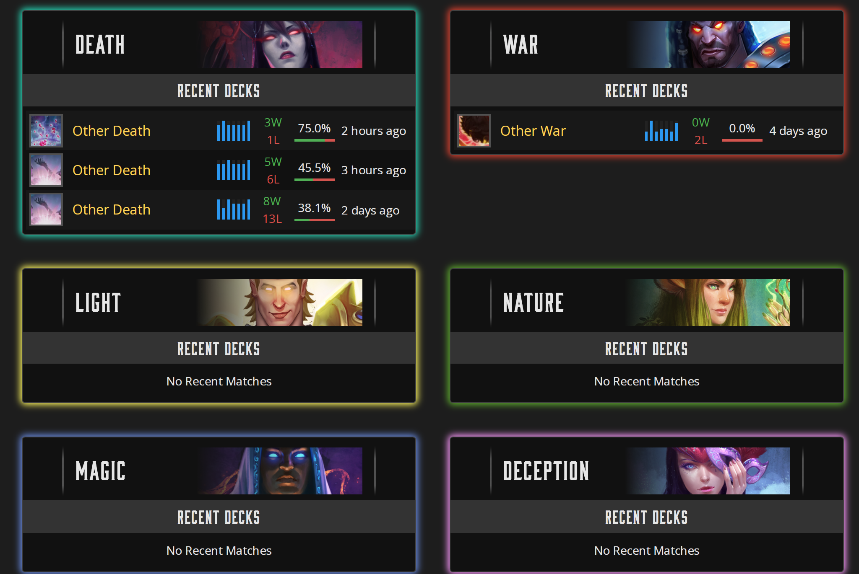Screen dimensions: 859x574
Task: Click mana curve chart of 5W 6L deck
Action: pyautogui.click(x=234, y=170)
